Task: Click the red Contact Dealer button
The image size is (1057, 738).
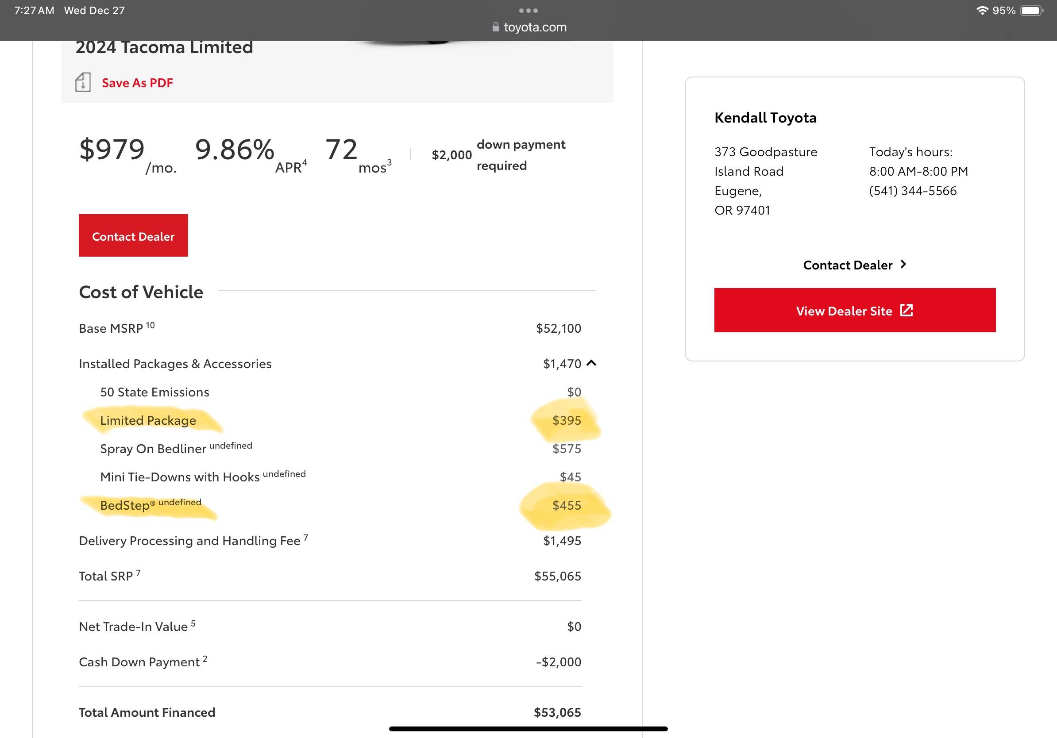Action: (133, 235)
